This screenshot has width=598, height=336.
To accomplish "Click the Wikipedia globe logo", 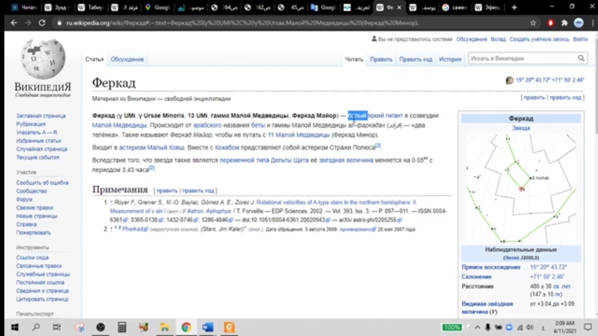I will pyautogui.click(x=43, y=59).
